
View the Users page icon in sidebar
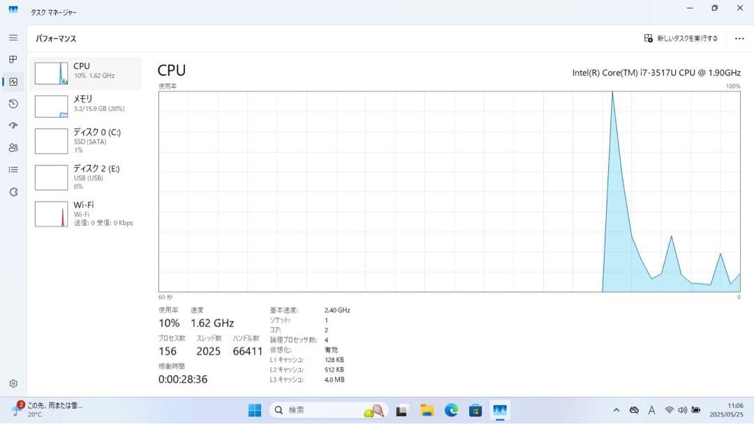pos(13,148)
